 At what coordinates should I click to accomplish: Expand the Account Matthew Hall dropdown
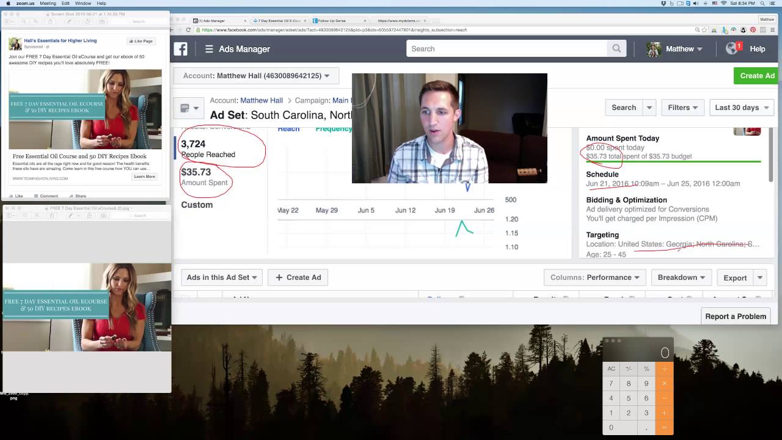coord(257,76)
